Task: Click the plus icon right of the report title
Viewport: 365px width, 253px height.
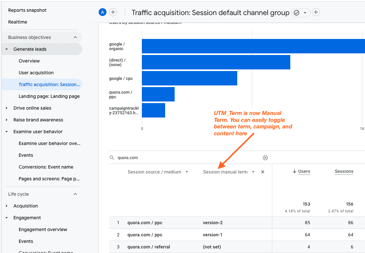Action: 315,12
